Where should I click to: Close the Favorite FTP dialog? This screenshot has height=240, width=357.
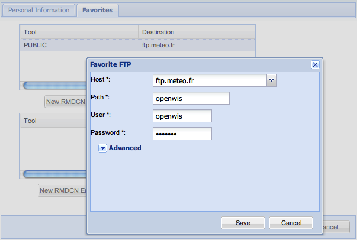pos(315,65)
